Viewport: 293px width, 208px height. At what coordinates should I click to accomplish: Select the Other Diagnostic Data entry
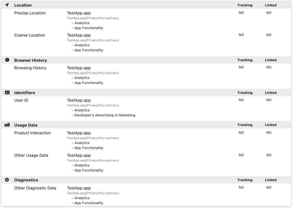[35, 188]
